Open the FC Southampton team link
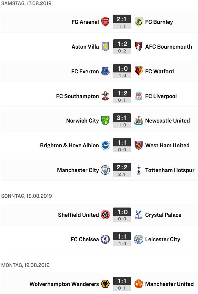198x294 pixels. click(77, 96)
